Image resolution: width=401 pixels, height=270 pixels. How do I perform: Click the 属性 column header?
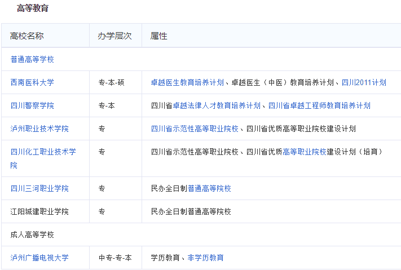(x=159, y=36)
